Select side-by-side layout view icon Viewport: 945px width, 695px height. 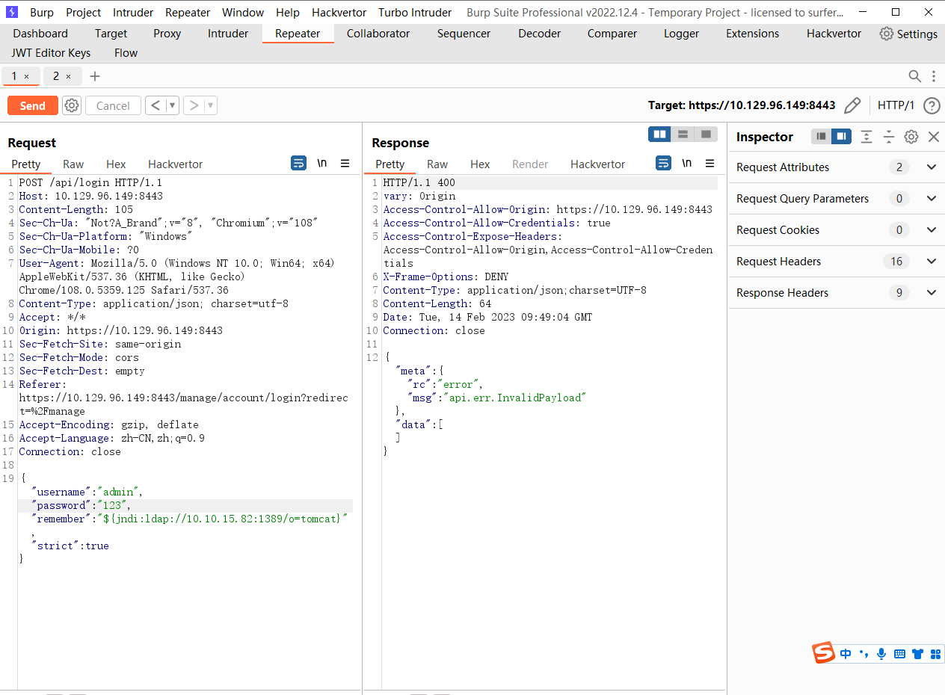click(659, 134)
